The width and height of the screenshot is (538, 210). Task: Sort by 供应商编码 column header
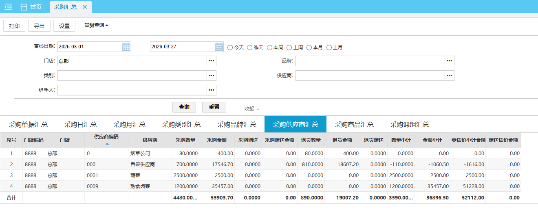106,137
